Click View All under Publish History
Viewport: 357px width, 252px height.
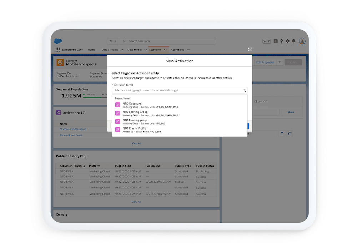[x=136, y=202]
